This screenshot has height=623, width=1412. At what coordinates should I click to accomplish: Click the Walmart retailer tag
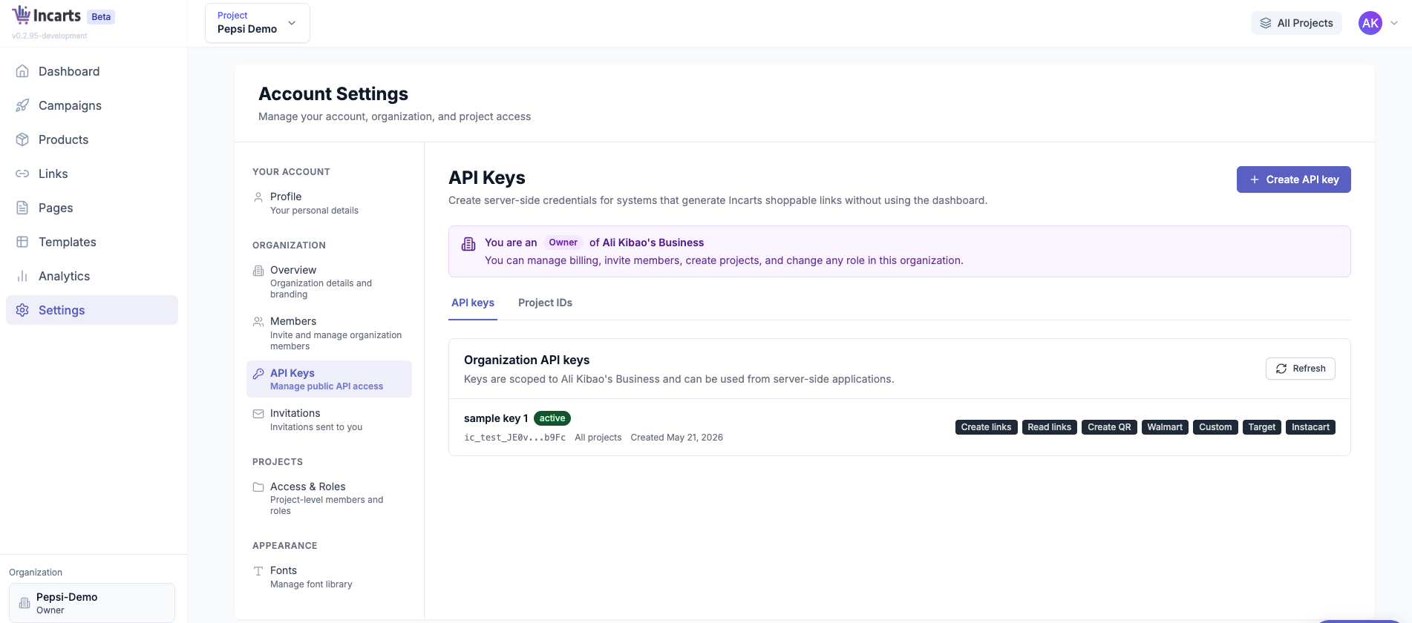1165,427
